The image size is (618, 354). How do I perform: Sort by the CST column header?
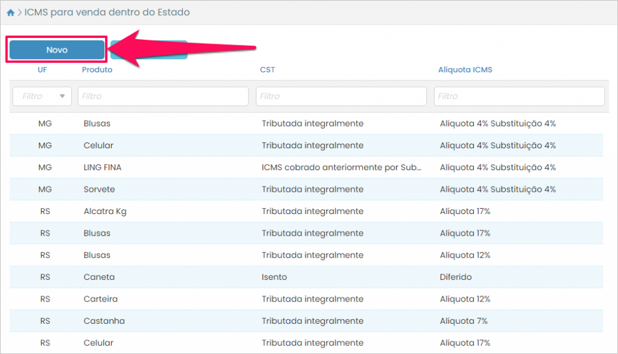pyautogui.click(x=267, y=70)
